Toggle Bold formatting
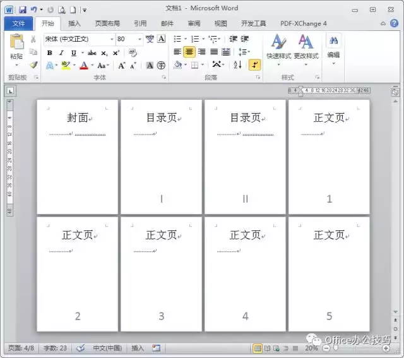 (x=50, y=53)
